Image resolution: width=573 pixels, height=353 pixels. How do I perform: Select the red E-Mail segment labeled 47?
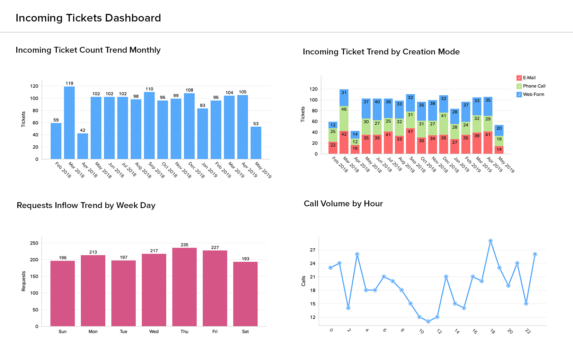tap(411, 141)
